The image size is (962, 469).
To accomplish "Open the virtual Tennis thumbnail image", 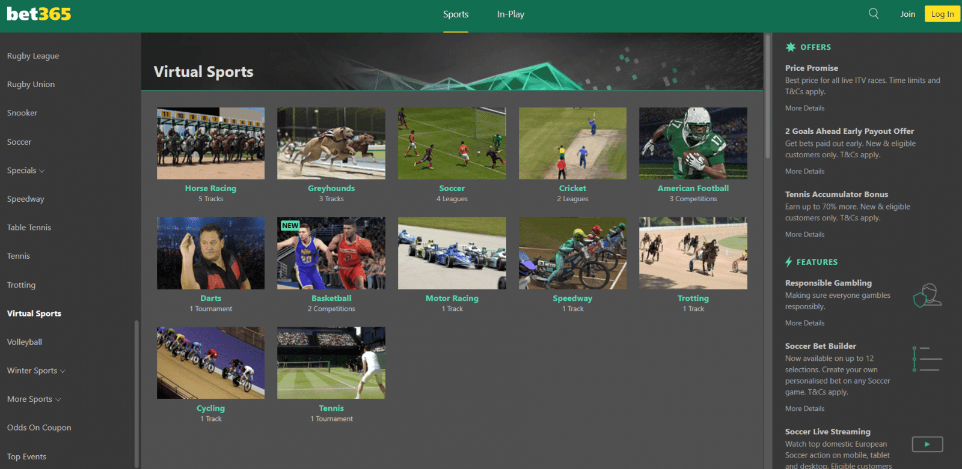I will coord(331,363).
